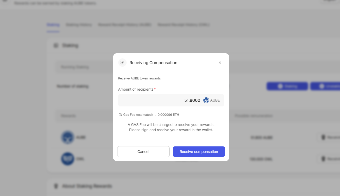Image resolution: width=340 pixels, height=196 pixels.
Task: Click the blue Unstaking button at right edge
Action: pyautogui.click(x=325, y=86)
